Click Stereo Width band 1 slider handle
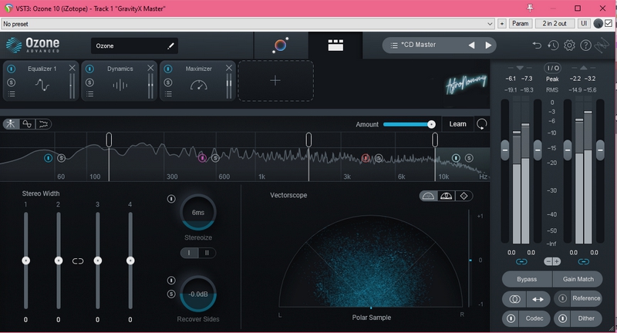Viewport: 617px width, 333px height. pyautogui.click(x=26, y=261)
